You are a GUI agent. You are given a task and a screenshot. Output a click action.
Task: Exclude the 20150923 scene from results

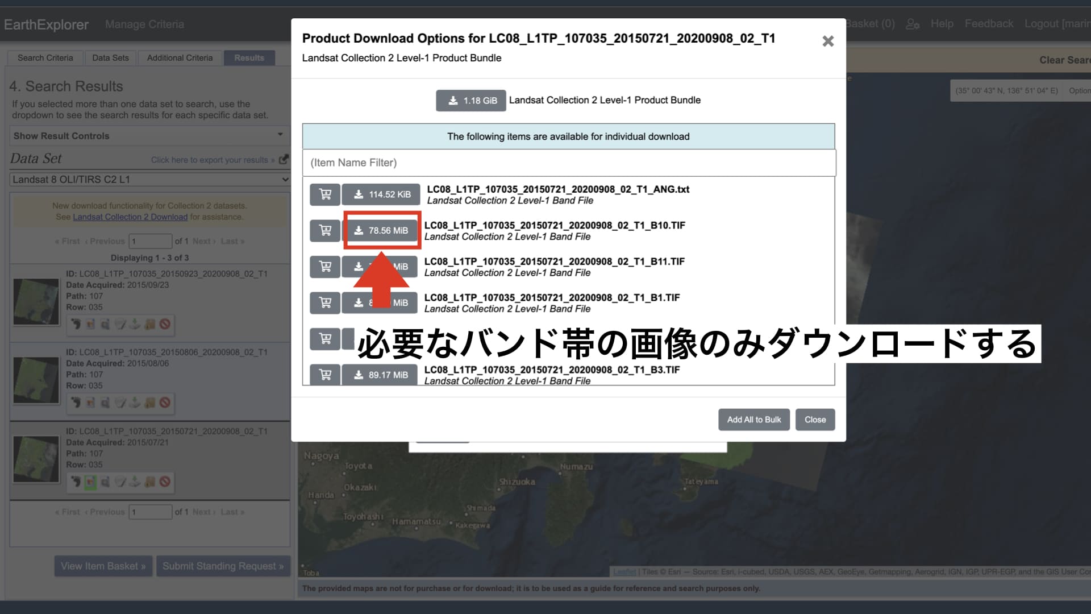coord(165,324)
